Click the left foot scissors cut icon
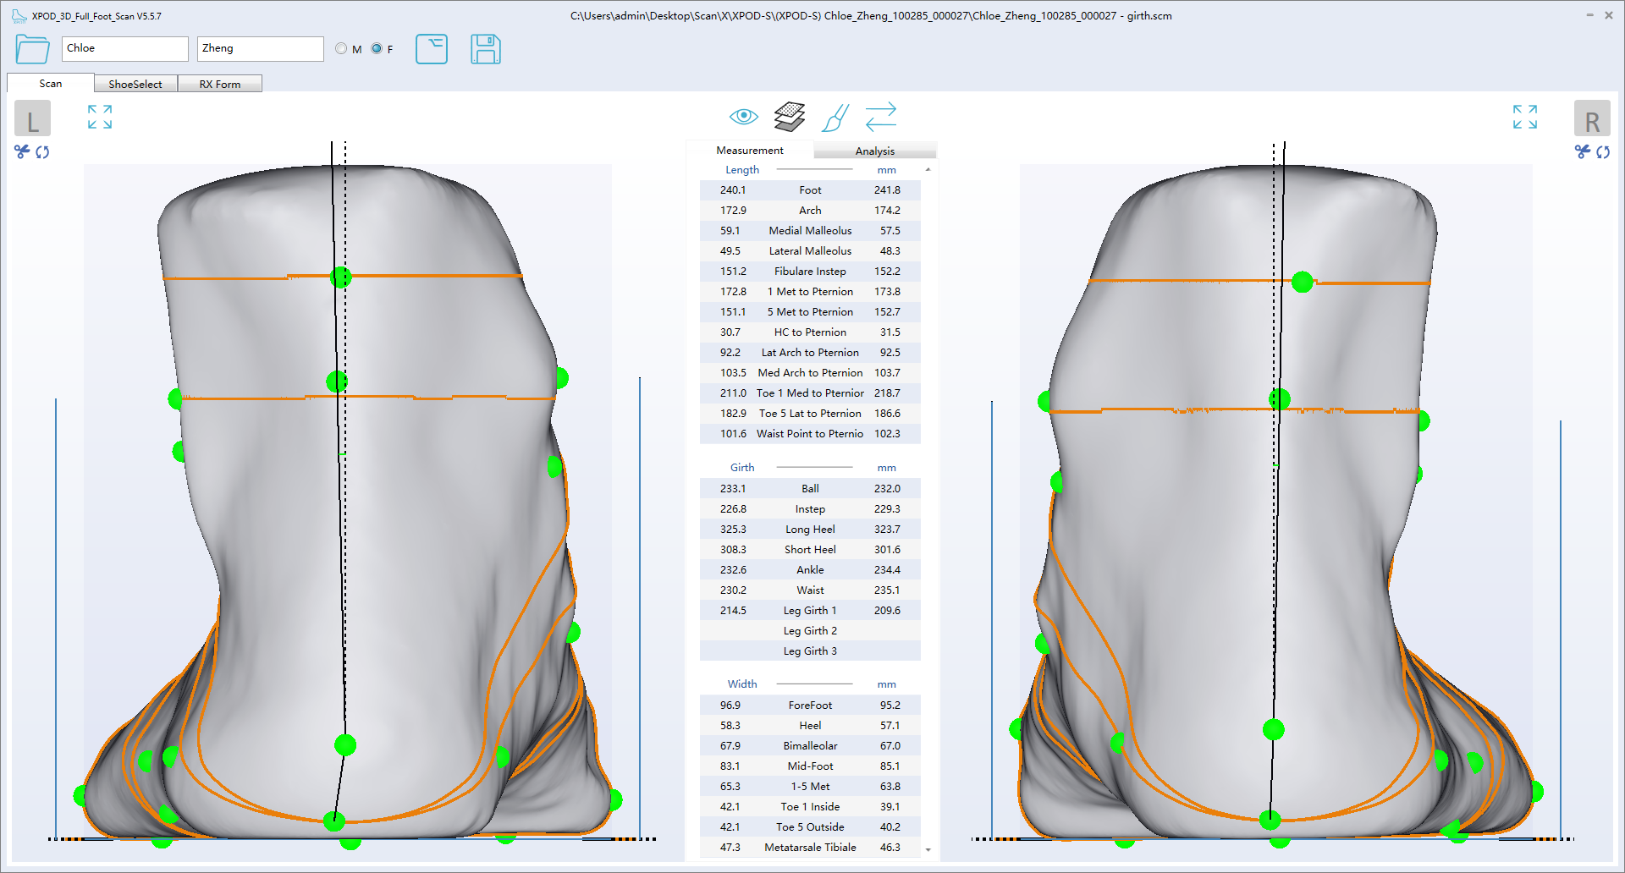1625x873 pixels. point(22,151)
